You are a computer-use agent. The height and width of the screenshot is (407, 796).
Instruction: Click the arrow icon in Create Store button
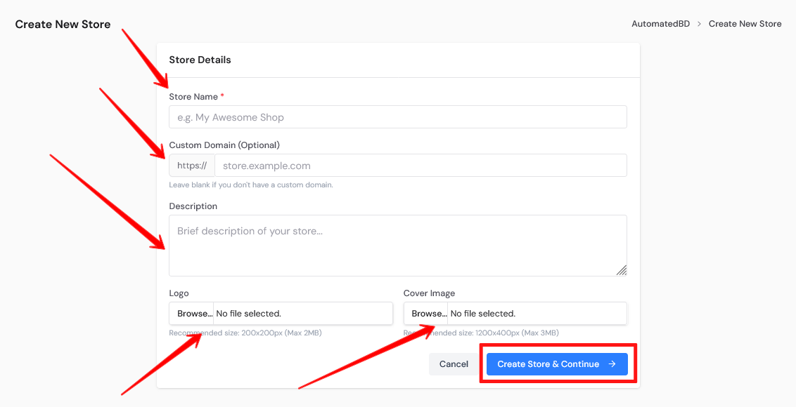point(612,364)
